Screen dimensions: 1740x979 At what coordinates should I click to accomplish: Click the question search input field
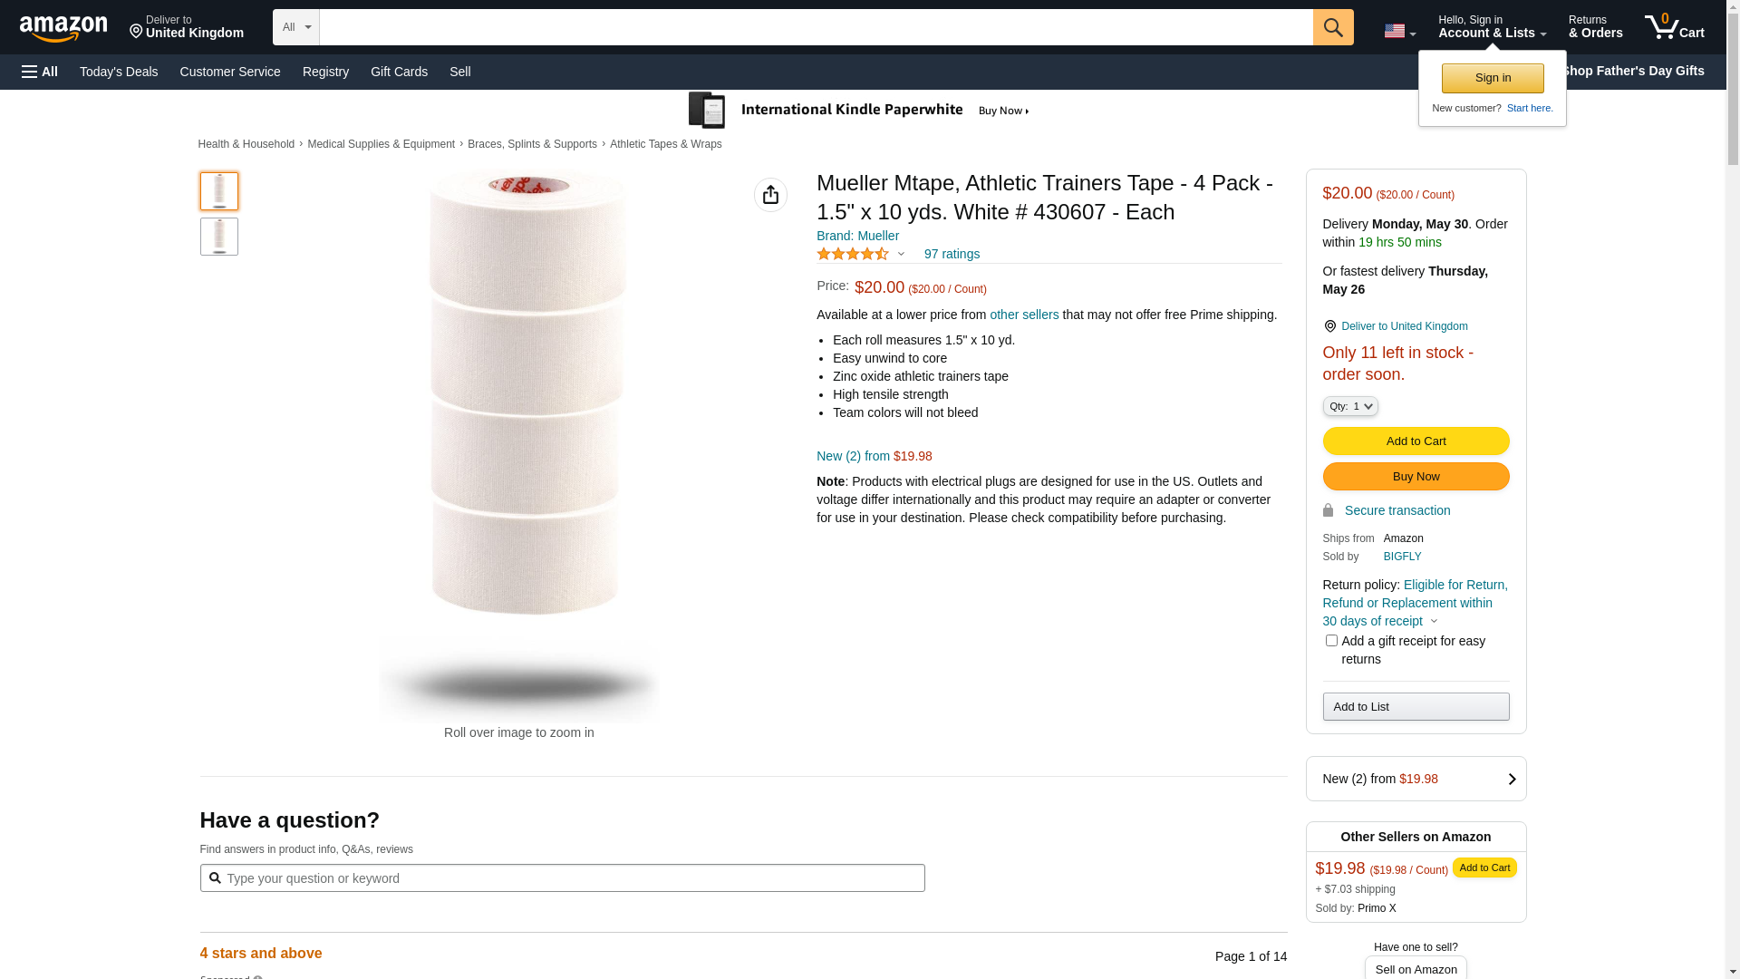coord(562,877)
